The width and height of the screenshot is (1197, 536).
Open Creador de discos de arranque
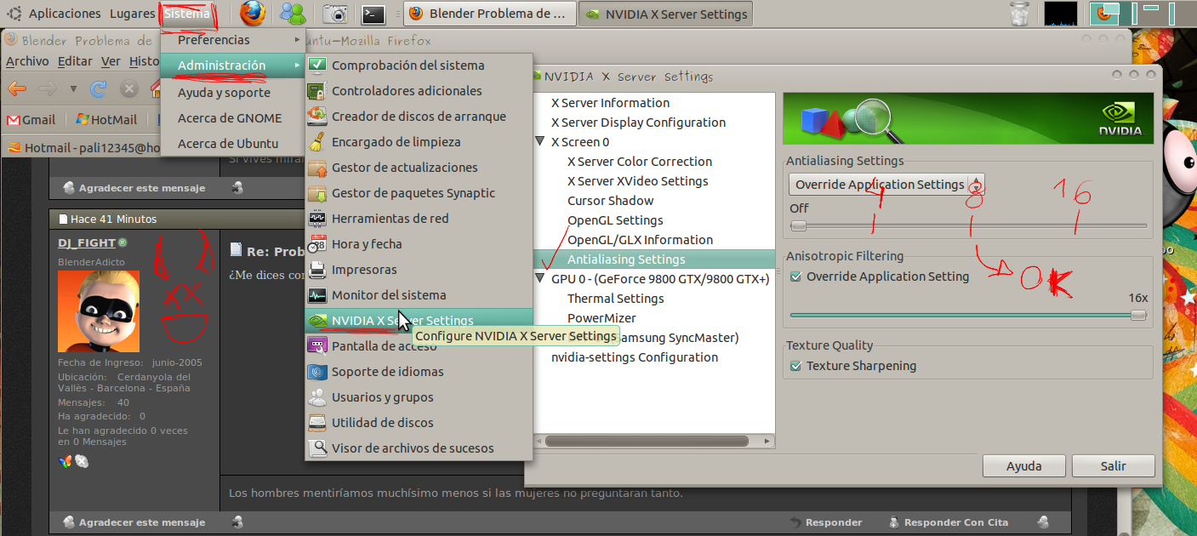pos(419,117)
